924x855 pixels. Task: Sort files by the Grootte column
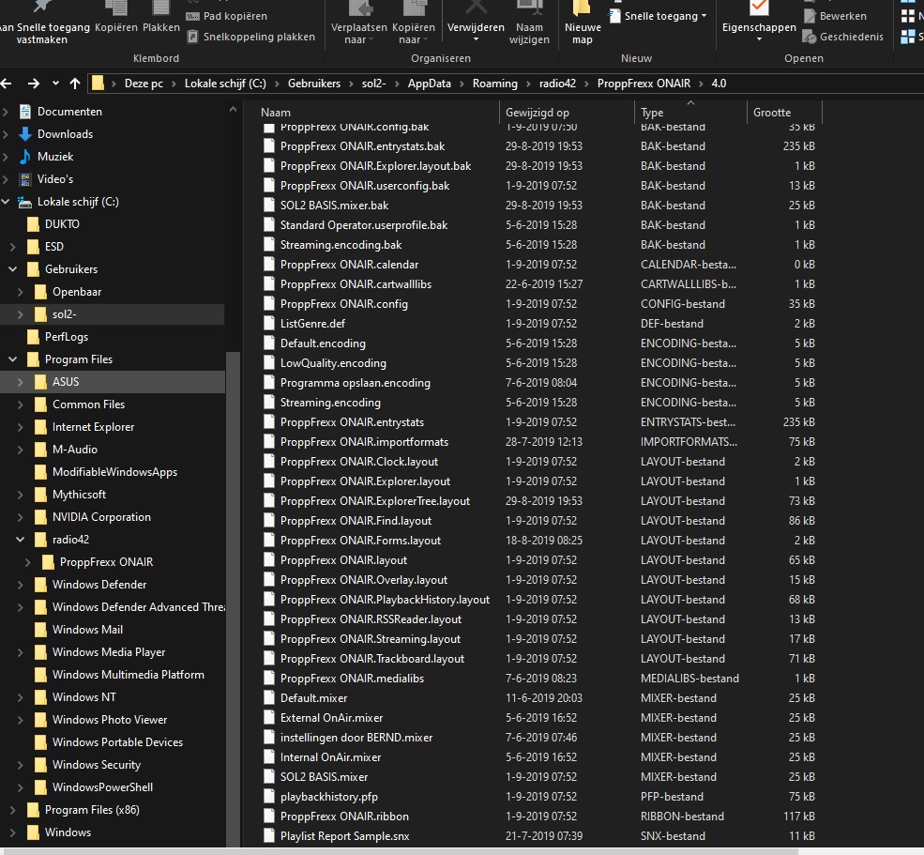(x=772, y=112)
